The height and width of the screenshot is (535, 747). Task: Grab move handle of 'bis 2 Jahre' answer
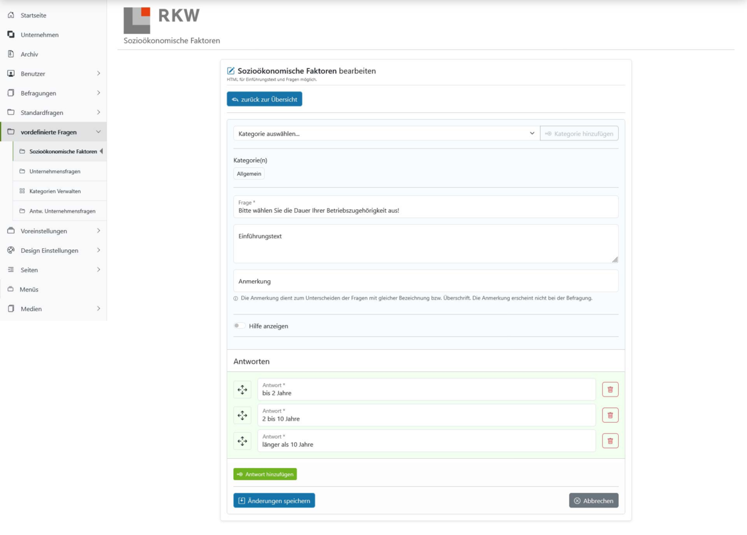click(x=242, y=390)
